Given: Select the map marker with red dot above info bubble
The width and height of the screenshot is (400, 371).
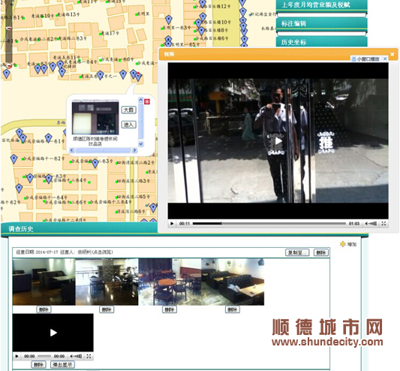Looking at the screenshot, I should pyautogui.click(x=138, y=77).
